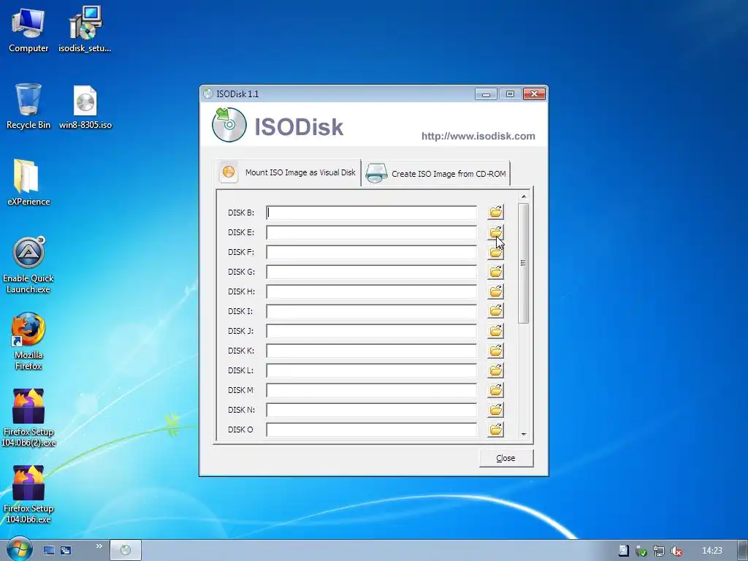Focus the DISK E path input field

(371, 232)
